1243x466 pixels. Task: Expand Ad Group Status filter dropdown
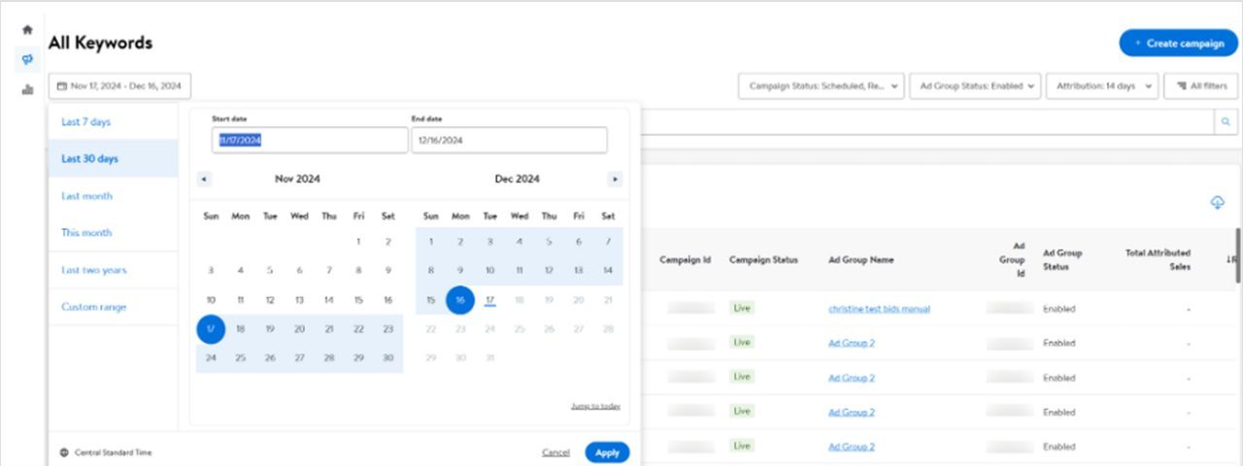tap(976, 86)
